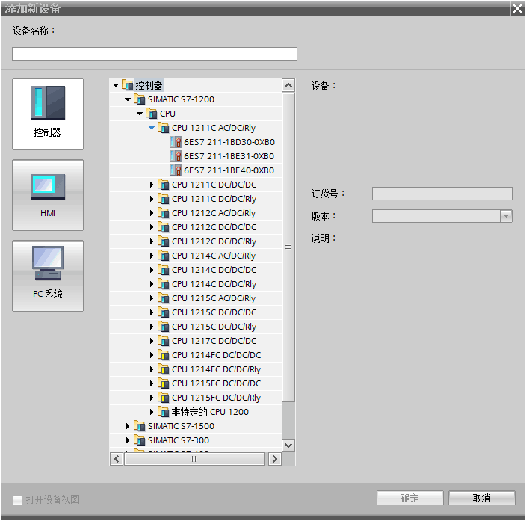Click the 非特定的 CPU 1200 folder icon

[x=164, y=412]
